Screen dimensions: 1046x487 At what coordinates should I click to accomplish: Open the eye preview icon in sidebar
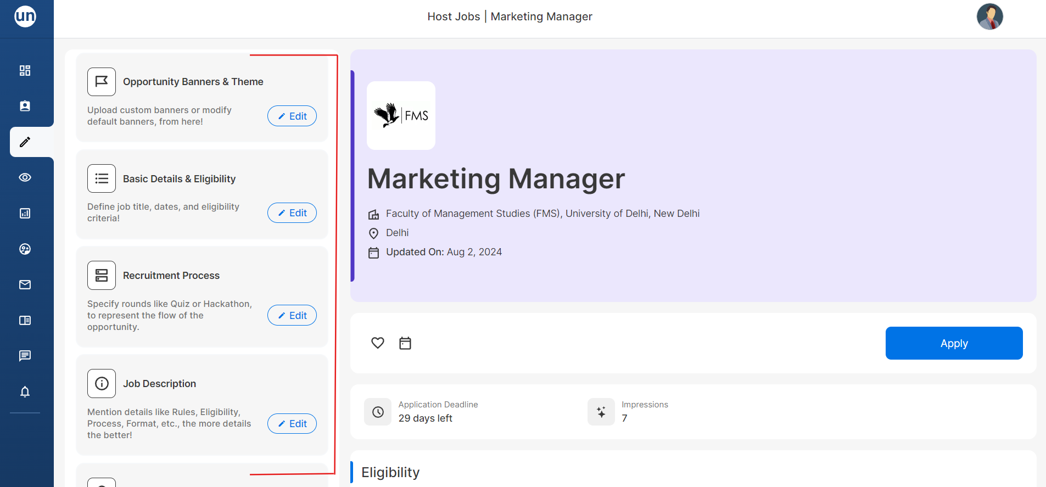25,178
